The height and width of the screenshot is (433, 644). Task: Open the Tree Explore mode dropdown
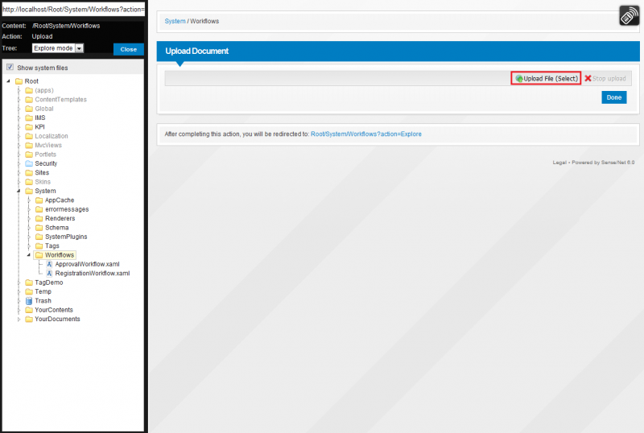[58, 48]
